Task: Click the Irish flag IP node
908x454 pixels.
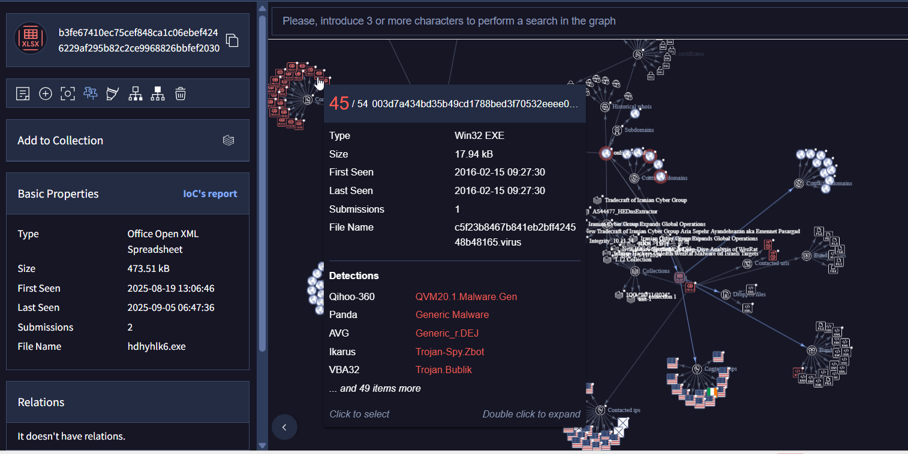Action: [x=712, y=392]
